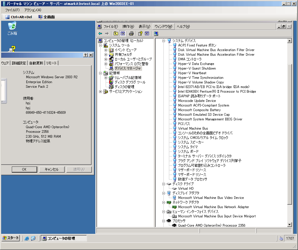Open the ヘルプ(H) menu
The image size is (298, 250).
click(183, 27)
